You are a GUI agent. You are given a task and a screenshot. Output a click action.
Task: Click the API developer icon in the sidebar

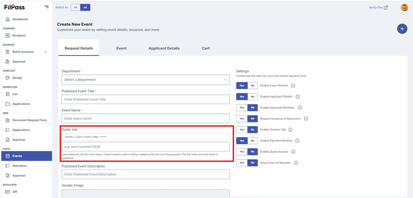[8, 192]
